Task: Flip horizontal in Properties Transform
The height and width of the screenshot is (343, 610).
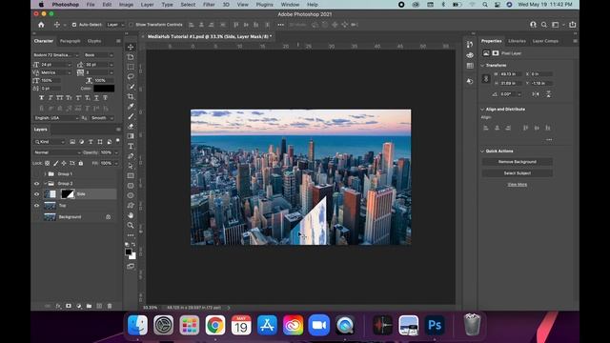Action: pos(536,94)
